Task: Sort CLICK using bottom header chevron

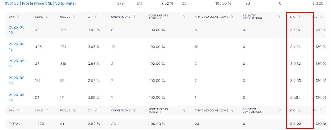Action: pyautogui.click(x=47, y=111)
